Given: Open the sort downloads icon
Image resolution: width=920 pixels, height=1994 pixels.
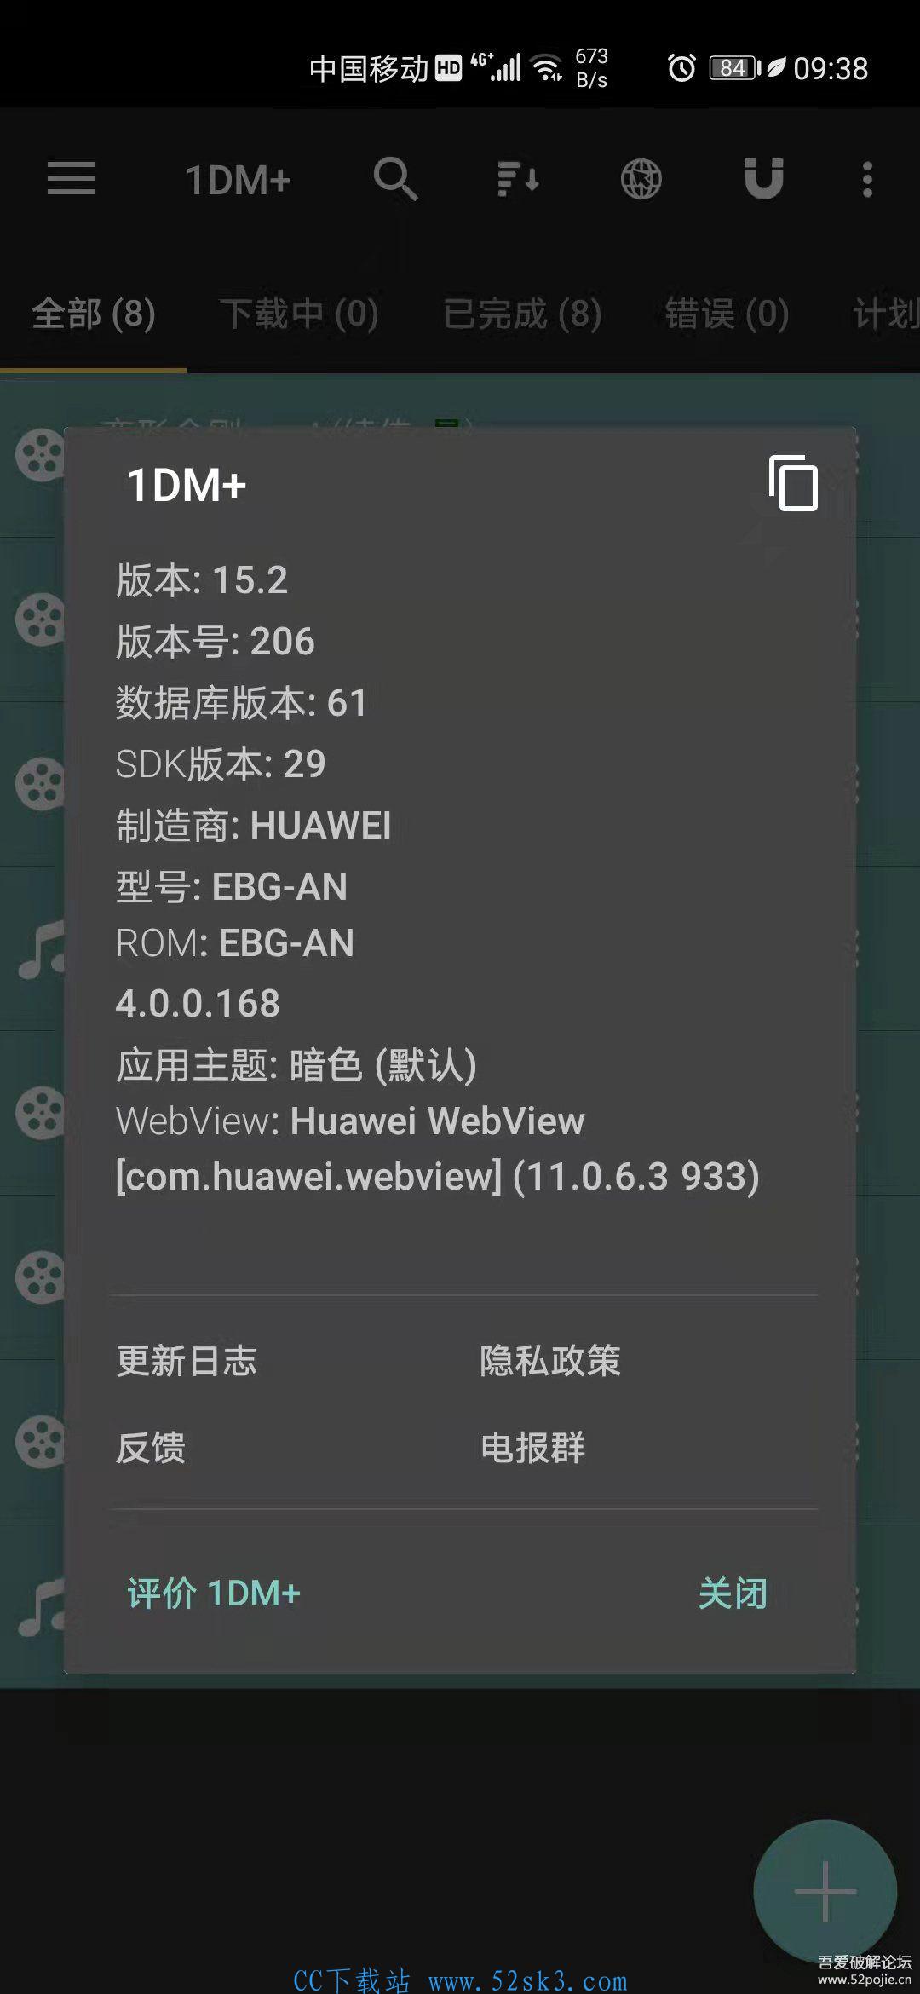Looking at the screenshot, I should tap(518, 179).
